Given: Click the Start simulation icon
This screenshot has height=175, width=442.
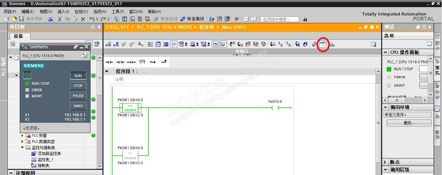Looking at the screenshot, I should tap(140, 19).
